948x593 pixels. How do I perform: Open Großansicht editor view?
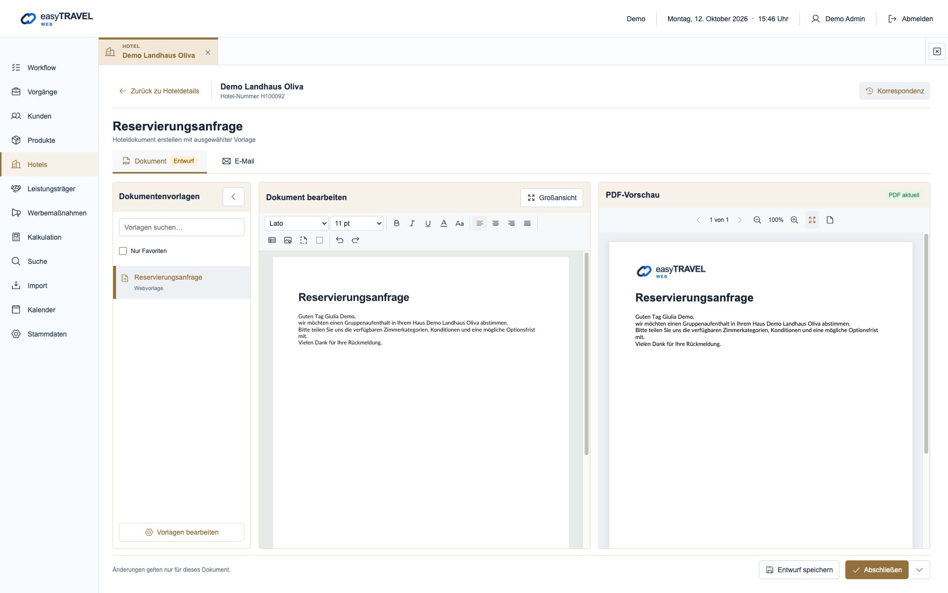(552, 198)
